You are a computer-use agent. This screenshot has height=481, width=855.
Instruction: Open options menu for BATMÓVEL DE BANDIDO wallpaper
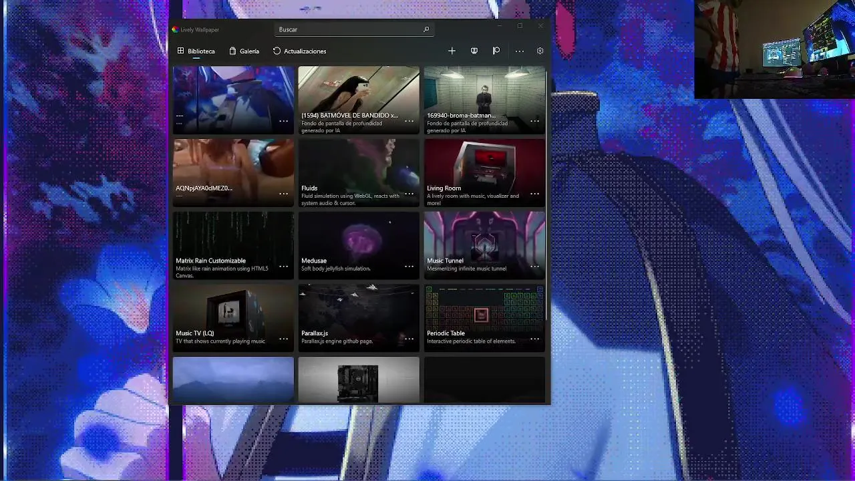tap(409, 121)
